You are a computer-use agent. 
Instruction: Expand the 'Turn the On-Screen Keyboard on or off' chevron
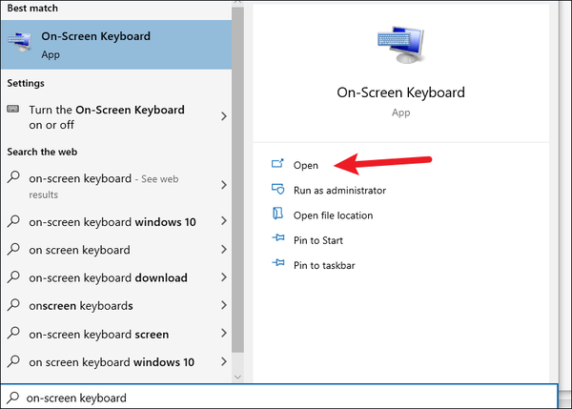pyautogui.click(x=224, y=116)
